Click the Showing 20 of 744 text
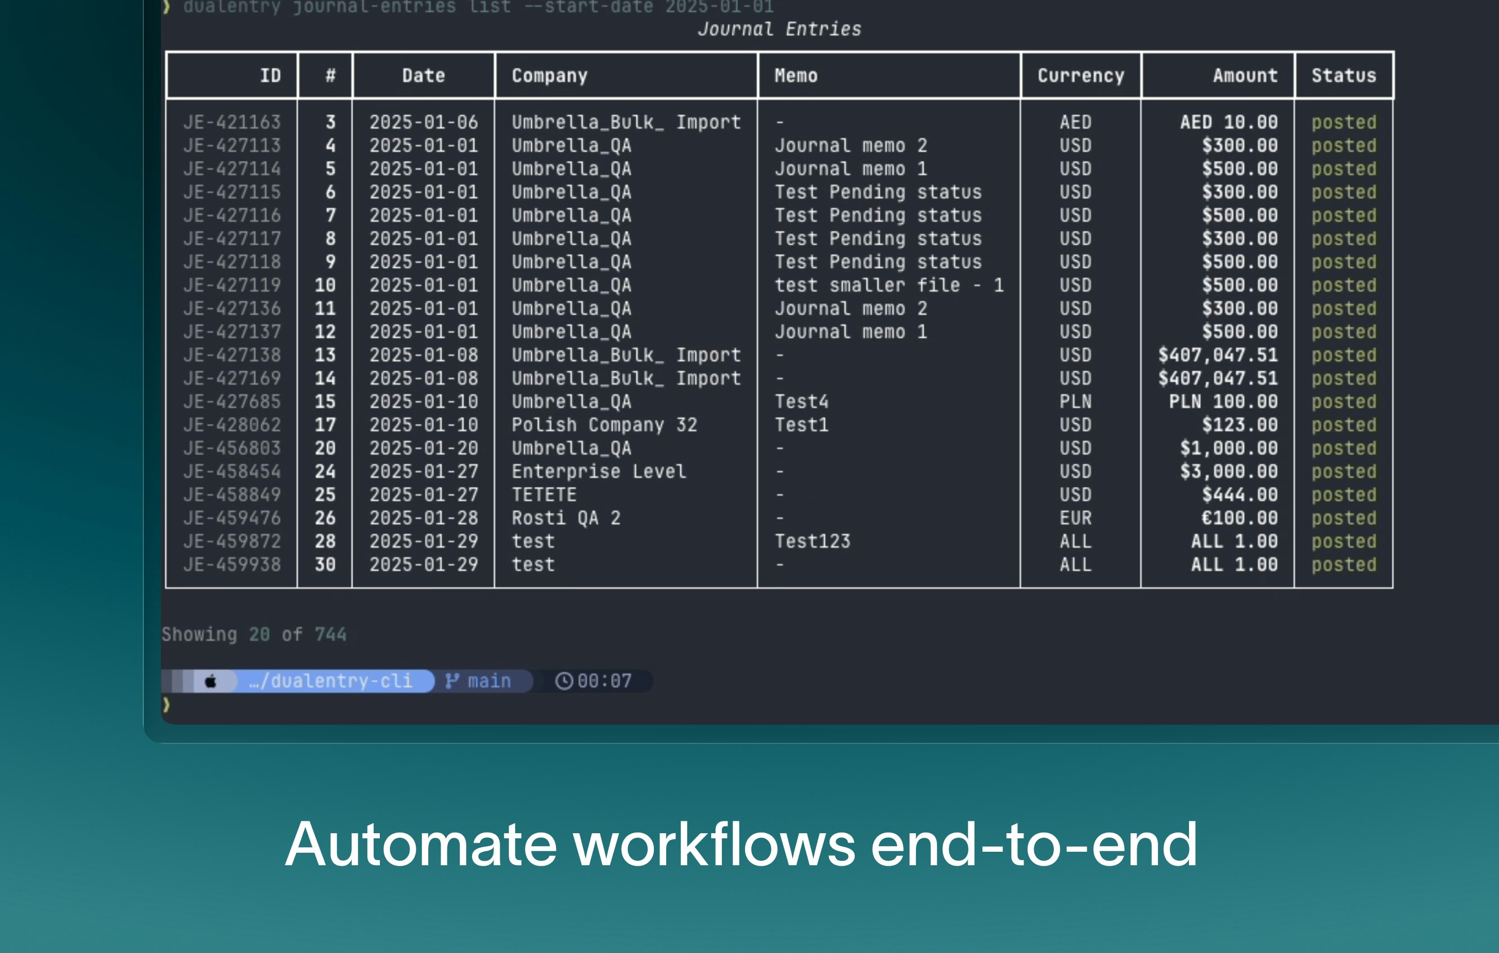 point(254,634)
